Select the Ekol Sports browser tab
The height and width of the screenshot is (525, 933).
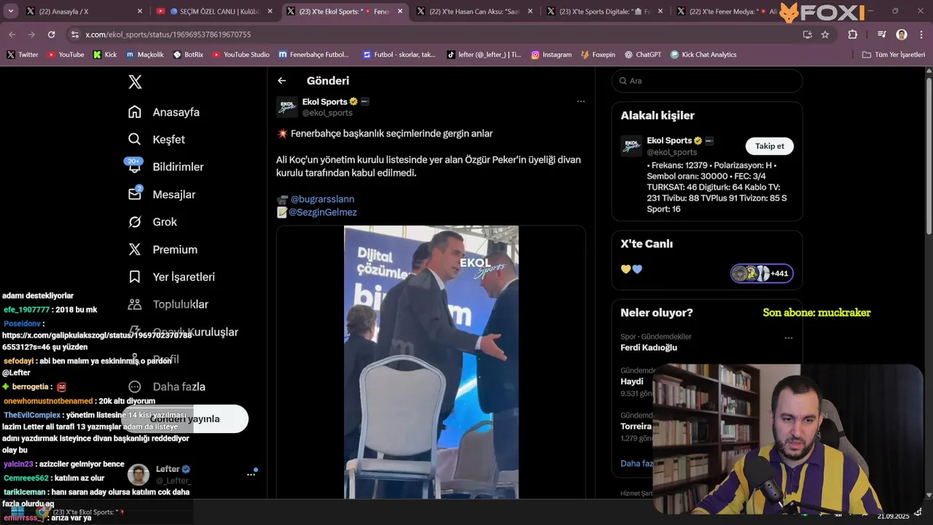pos(345,12)
